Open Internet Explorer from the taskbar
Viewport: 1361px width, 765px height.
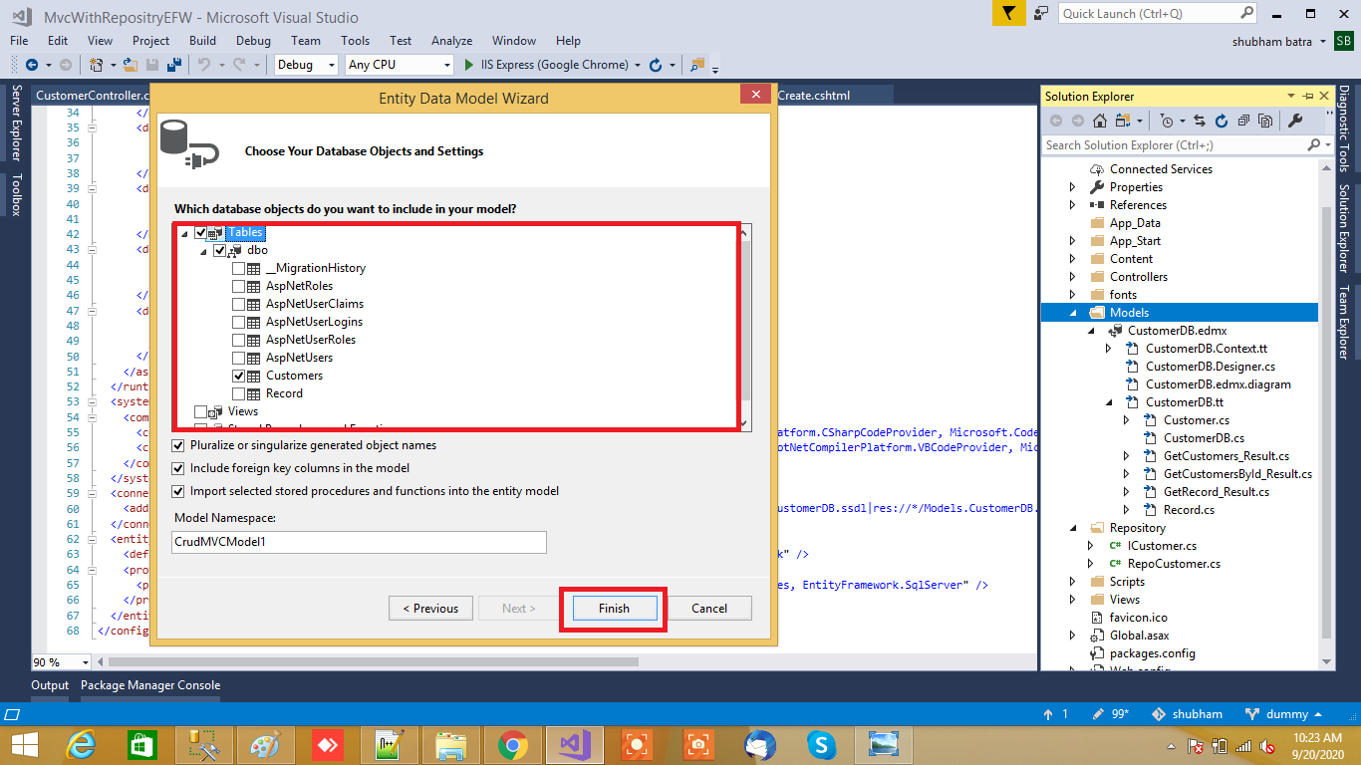coord(81,744)
